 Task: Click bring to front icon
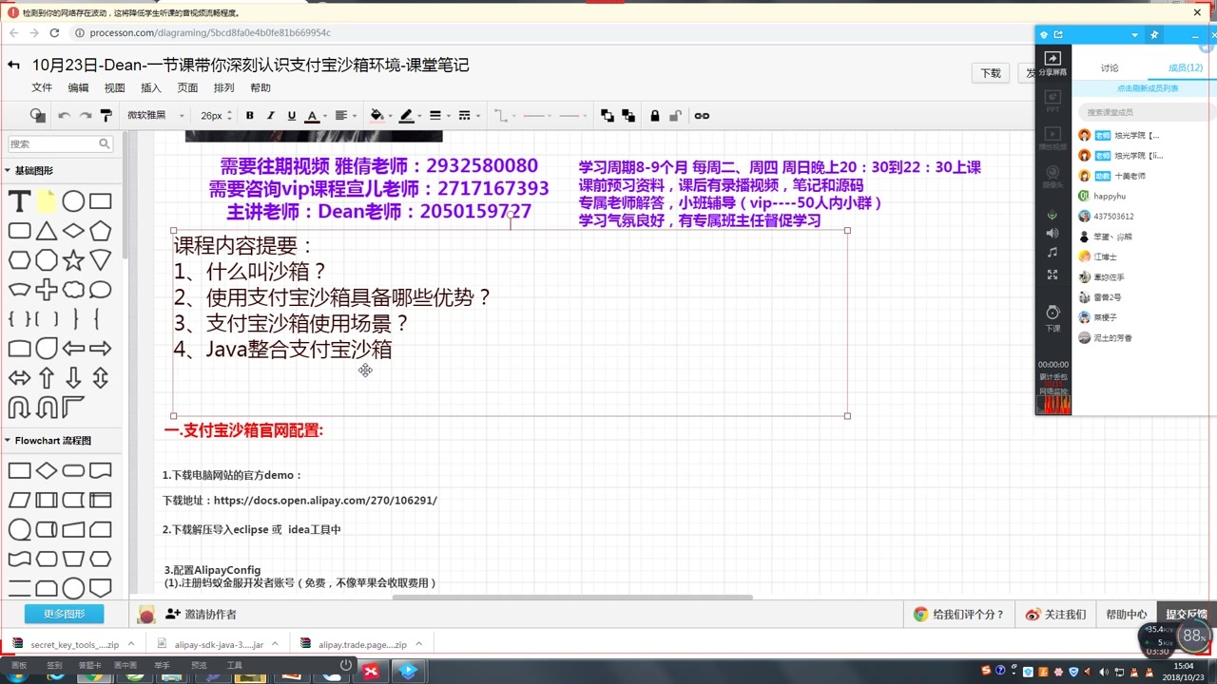click(608, 116)
